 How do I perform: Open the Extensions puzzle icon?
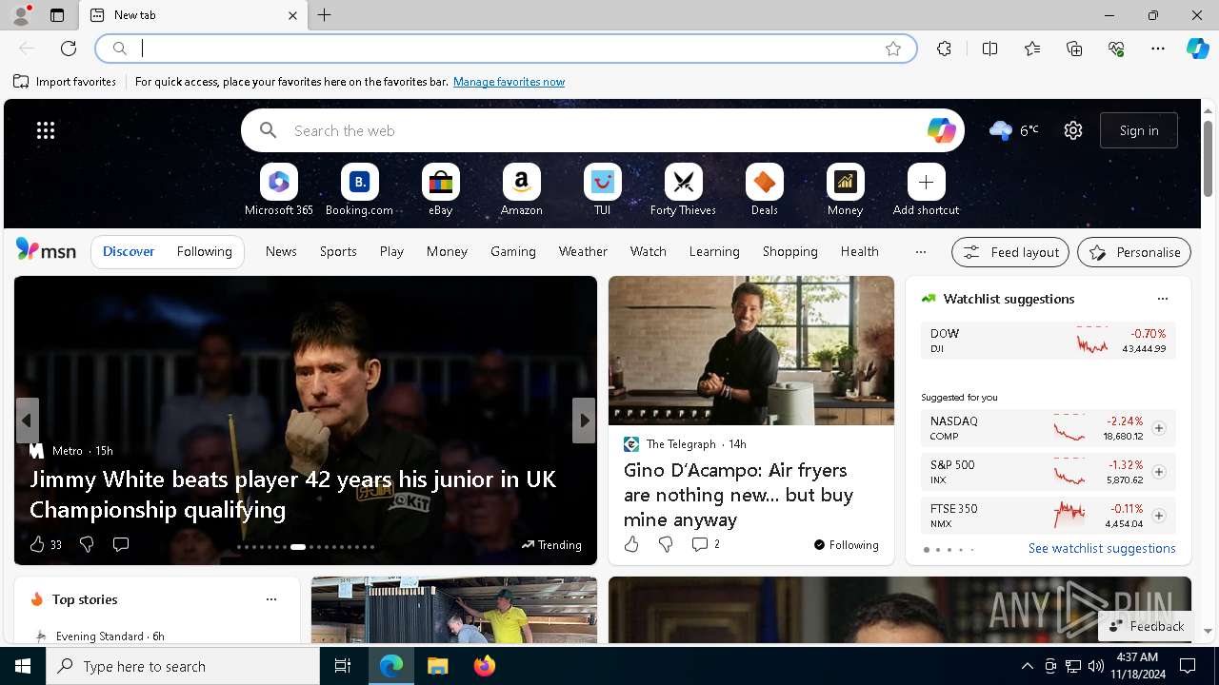(944, 49)
